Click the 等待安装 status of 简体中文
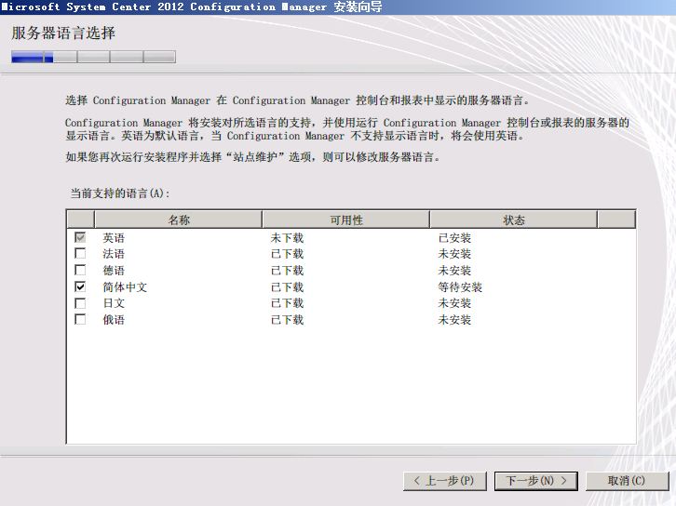676x506 pixels. pyautogui.click(x=460, y=286)
